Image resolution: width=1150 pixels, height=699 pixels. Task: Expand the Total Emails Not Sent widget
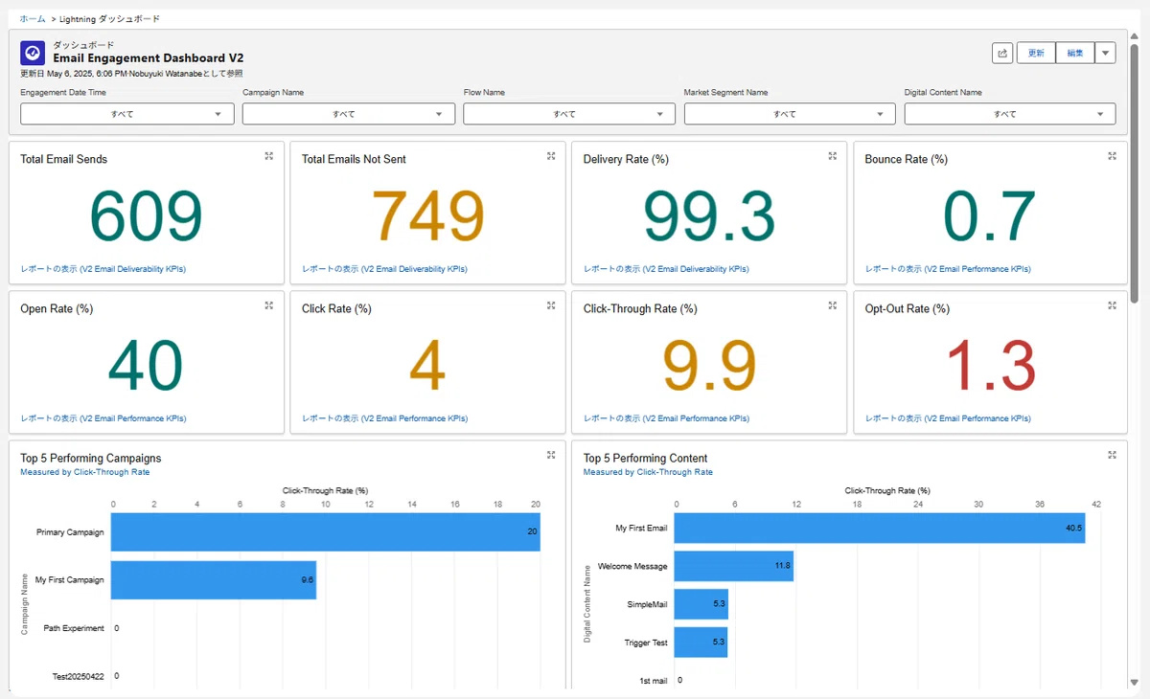(551, 156)
